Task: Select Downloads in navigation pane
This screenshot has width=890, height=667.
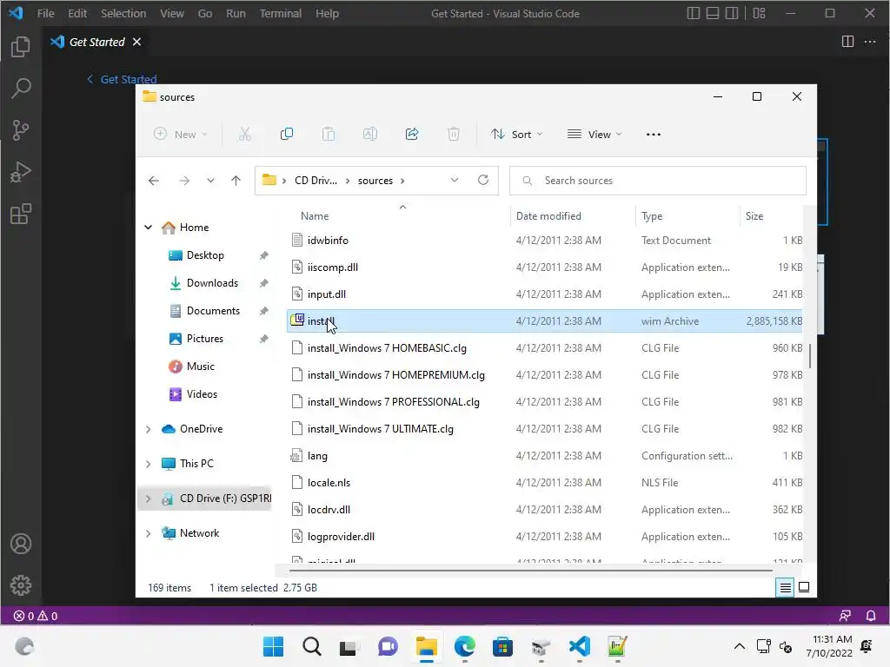Action: click(x=212, y=283)
